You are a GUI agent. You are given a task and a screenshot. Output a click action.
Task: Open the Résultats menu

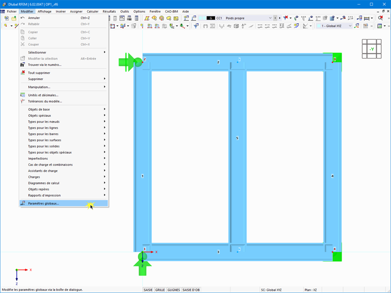[109, 11]
